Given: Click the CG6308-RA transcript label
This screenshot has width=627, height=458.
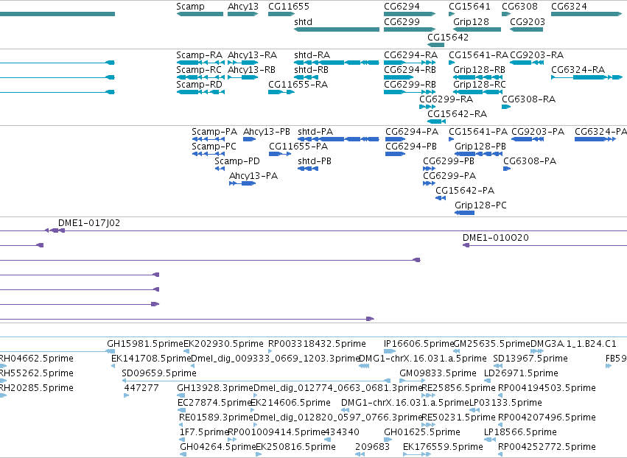Looking at the screenshot, I should tap(528, 99).
